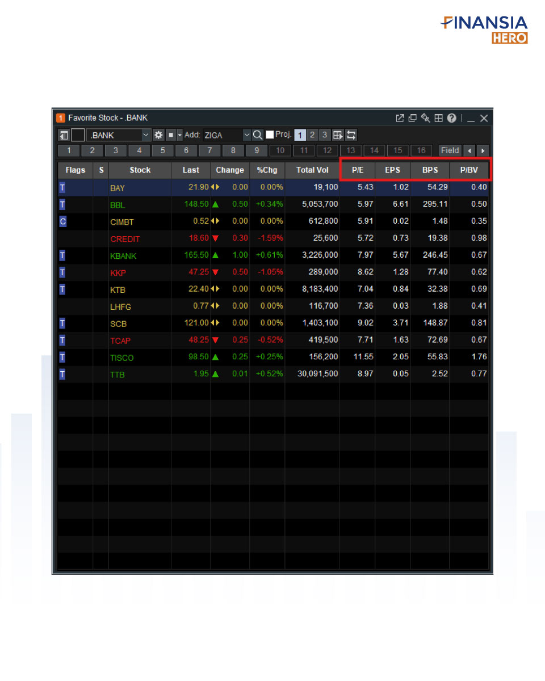Click the duplicate window icon in title bar
Screen dimensions: 545x681
click(413, 118)
